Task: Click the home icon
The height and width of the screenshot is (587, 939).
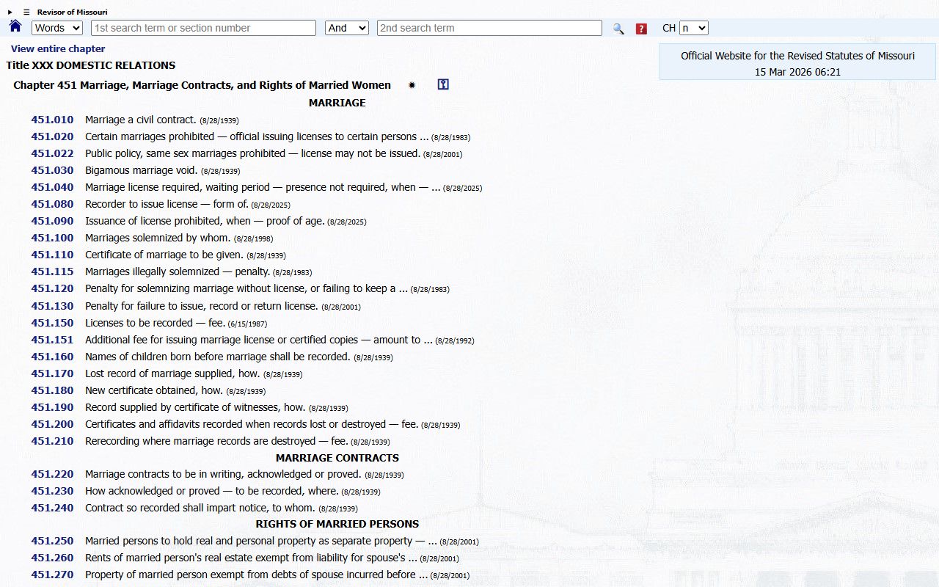Action: pos(15,27)
